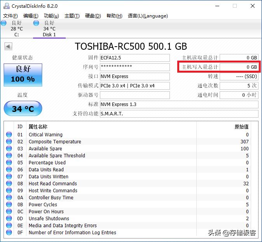The image size is (262, 242).
Task: Click the Critical Warning status icon
Action: tap(9, 135)
